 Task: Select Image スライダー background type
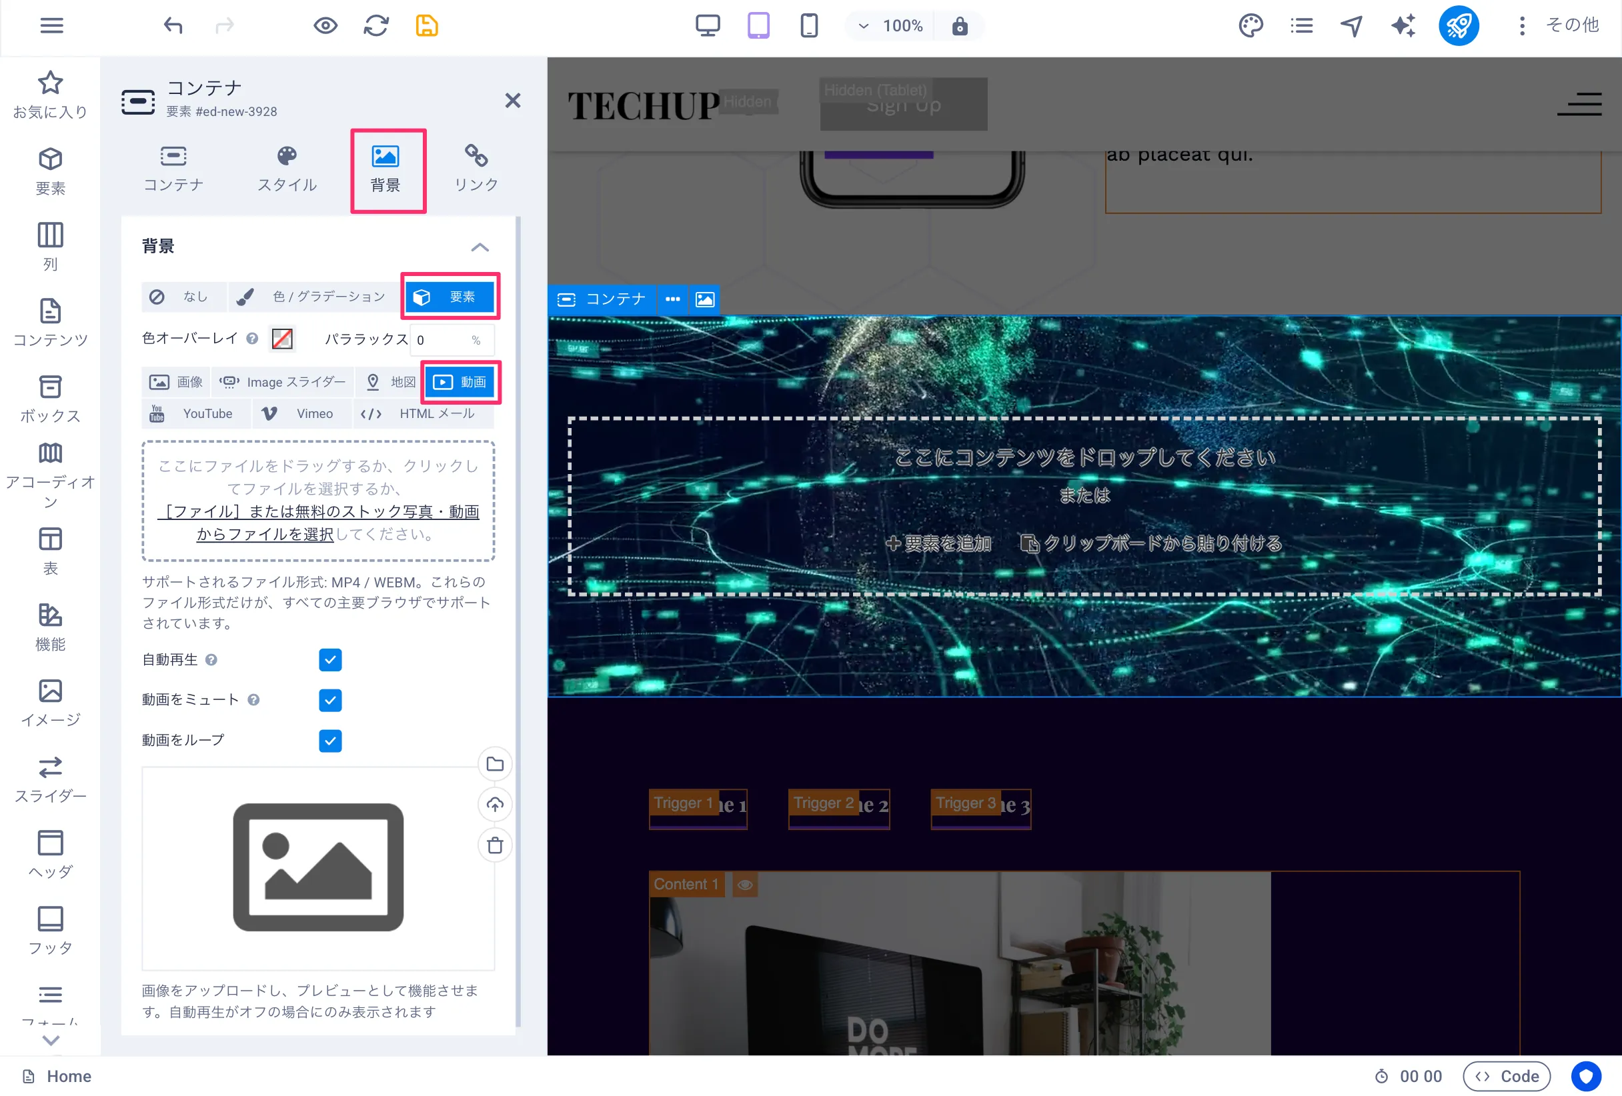coord(283,381)
